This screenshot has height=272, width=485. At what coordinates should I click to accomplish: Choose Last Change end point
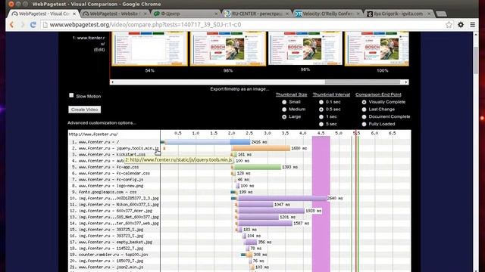pos(364,110)
